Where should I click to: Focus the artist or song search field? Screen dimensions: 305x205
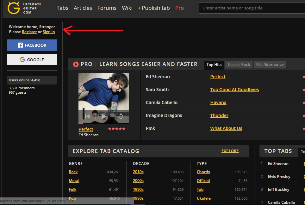click(252, 8)
